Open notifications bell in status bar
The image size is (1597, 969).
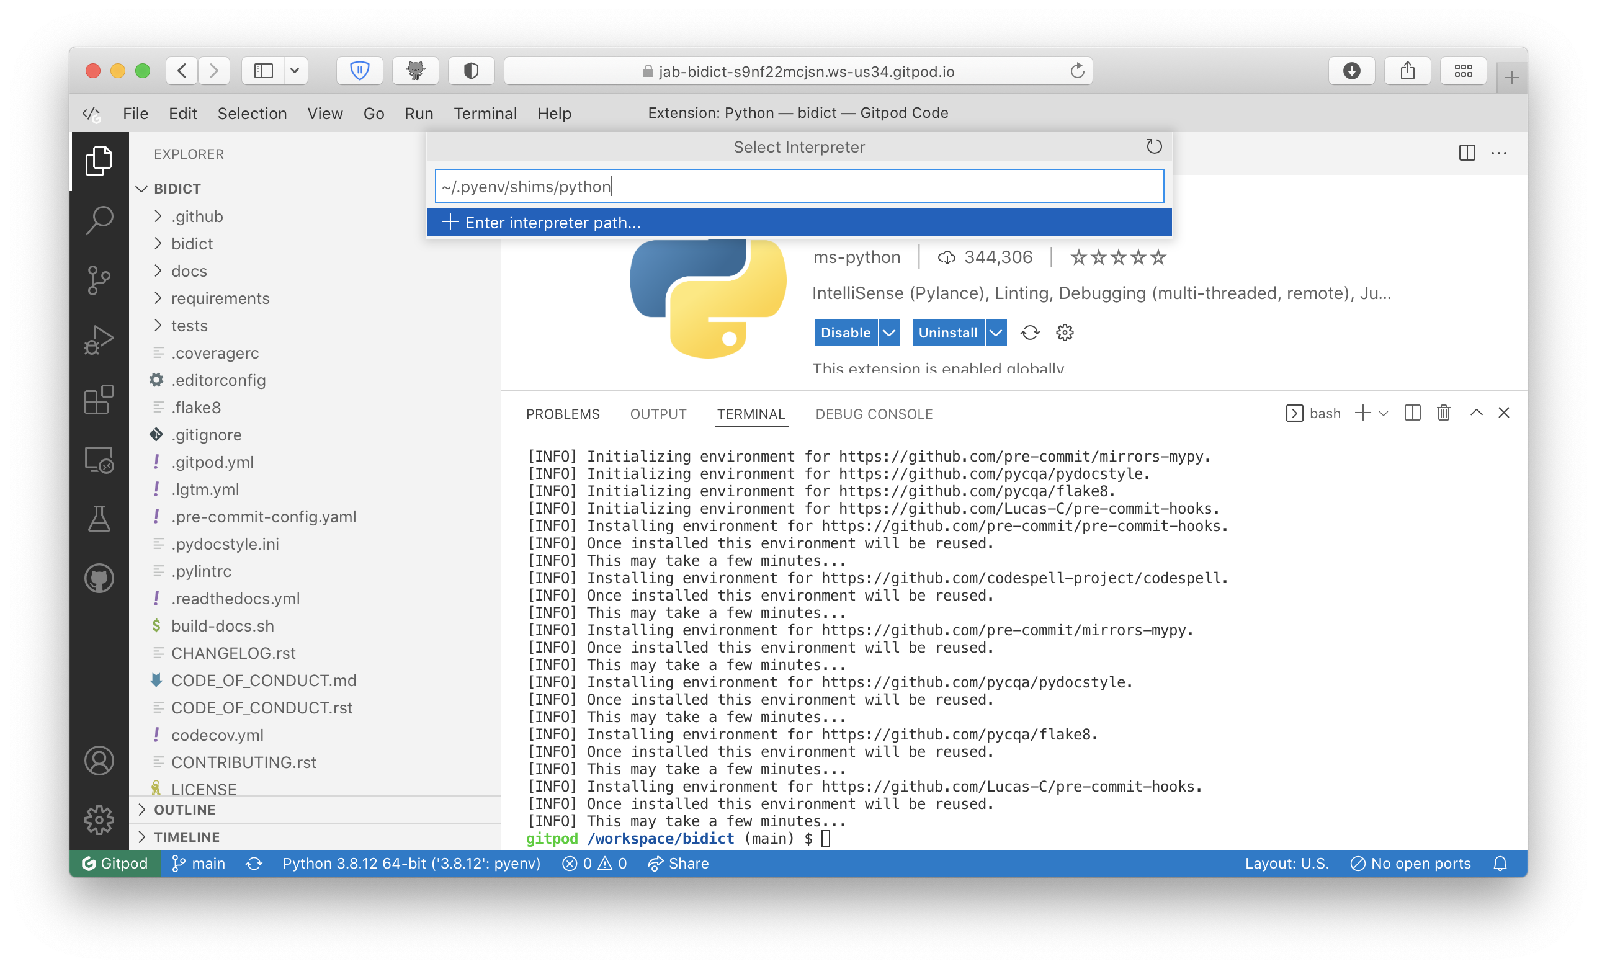1500,864
